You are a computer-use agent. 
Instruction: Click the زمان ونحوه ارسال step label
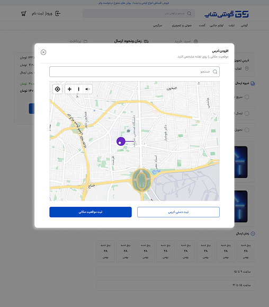[x=128, y=41]
